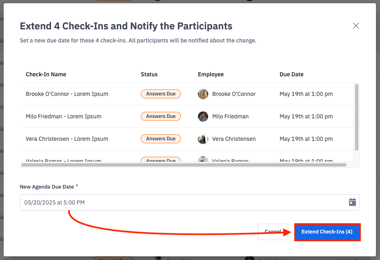Click the vertical scrollbar of the table
This screenshot has width=380, height=260.
pyautogui.click(x=357, y=117)
